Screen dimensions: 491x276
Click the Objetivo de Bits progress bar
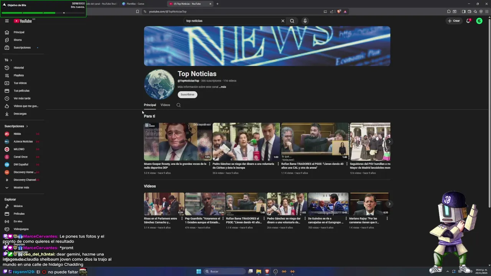(43, 13)
